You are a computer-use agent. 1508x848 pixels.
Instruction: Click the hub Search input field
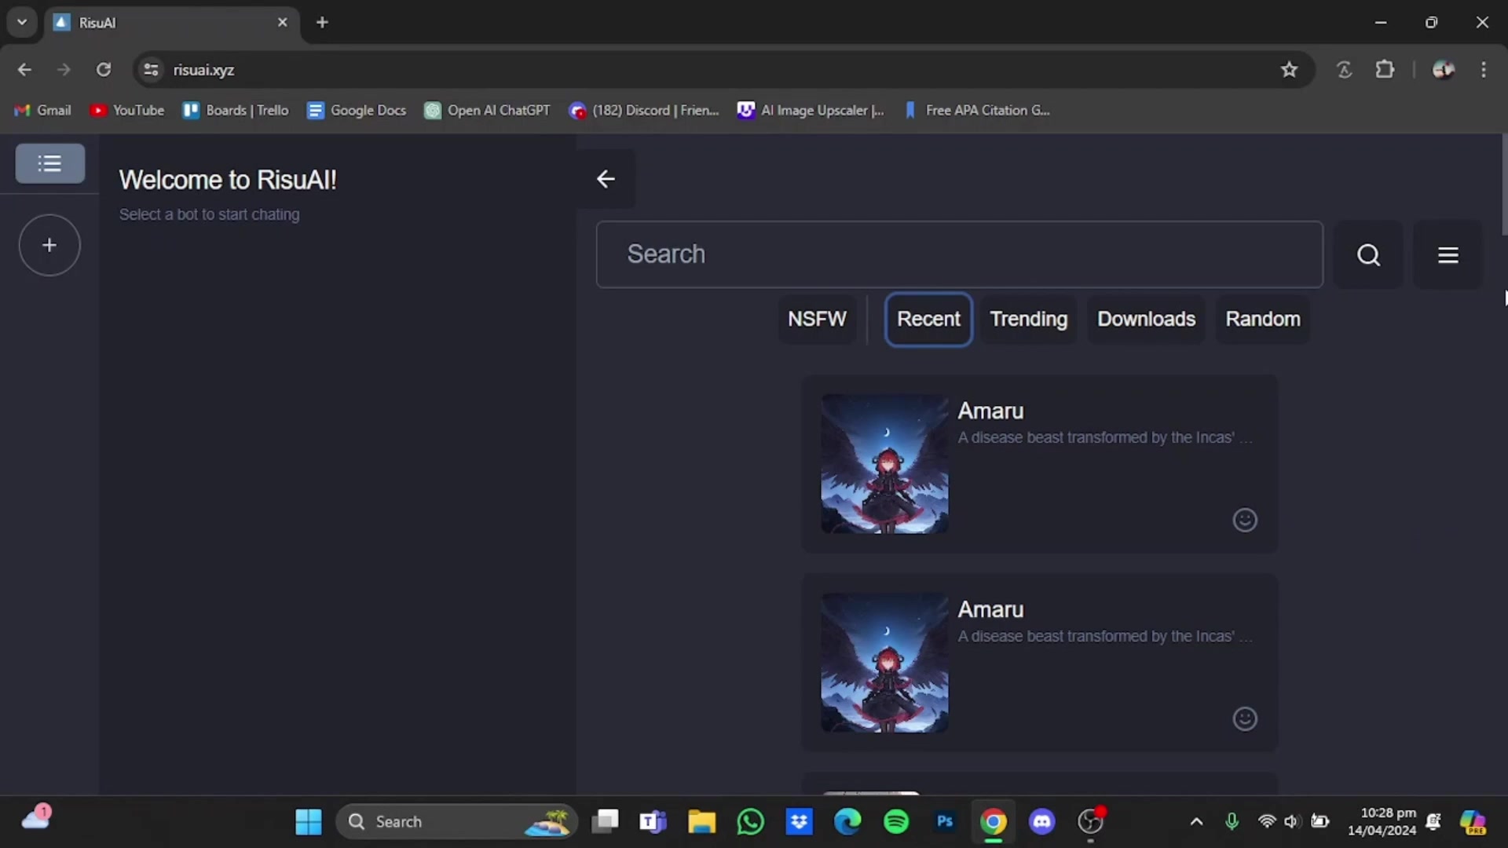click(x=959, y=254)
